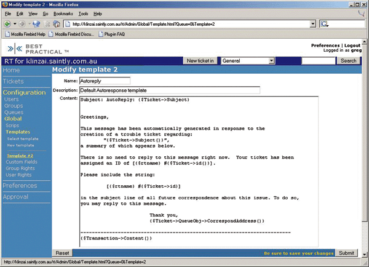This screenshot has height=267, width=369.
Task: Click the search engine icon in search box
Action: [x=325, y=23]
